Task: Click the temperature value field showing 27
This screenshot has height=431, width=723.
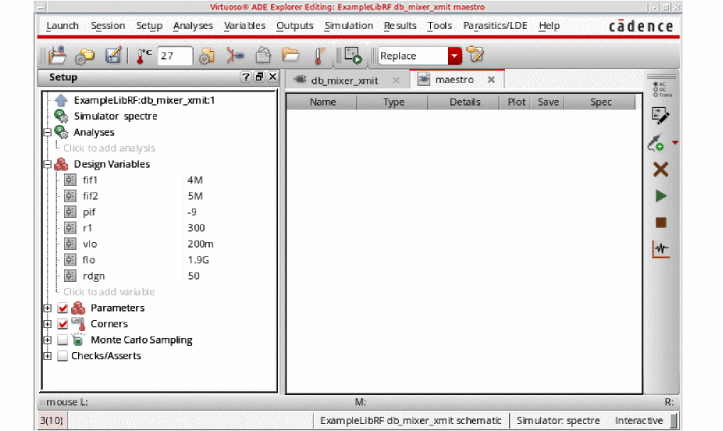Action: click(174, 56)
